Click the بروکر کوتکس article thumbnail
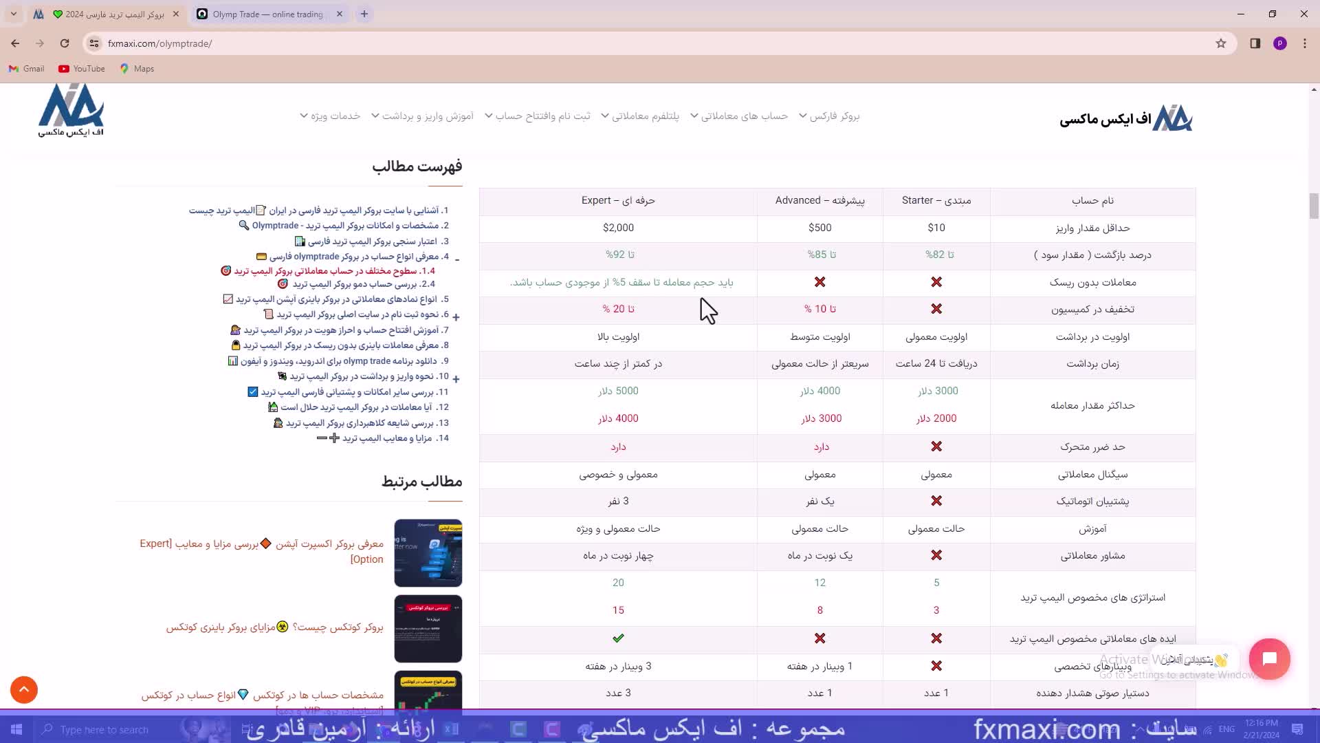1320x743 pixels. click(x=428, y=628)
